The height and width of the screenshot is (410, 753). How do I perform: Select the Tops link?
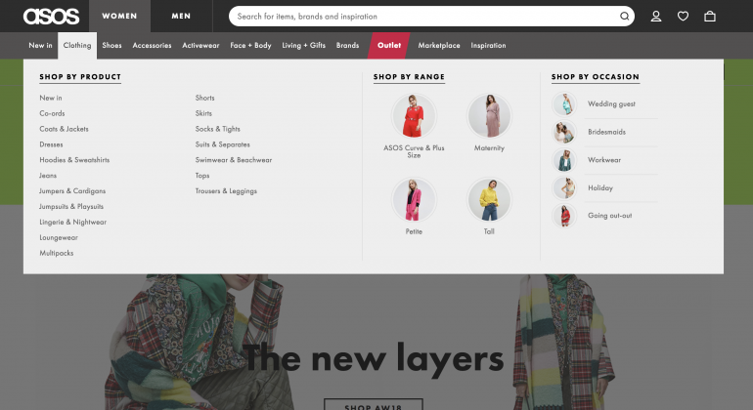(x=202, y=176)
